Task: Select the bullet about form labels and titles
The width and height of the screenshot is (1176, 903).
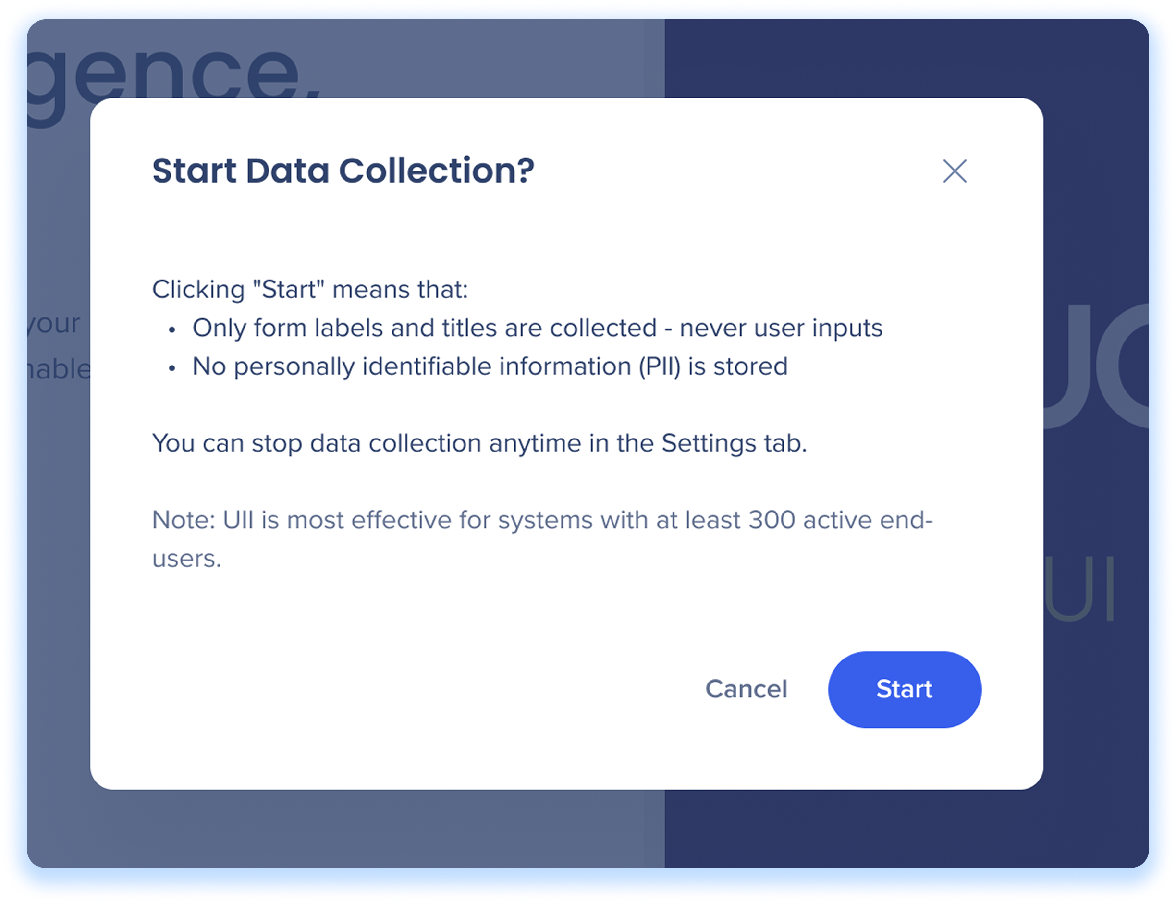Action: (x=538, y=328)
